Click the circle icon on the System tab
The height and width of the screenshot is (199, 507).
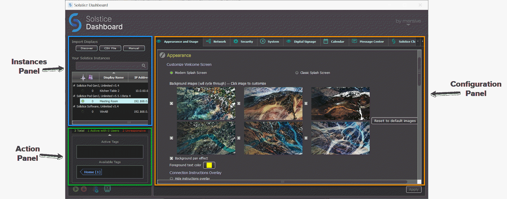point(263,41)
